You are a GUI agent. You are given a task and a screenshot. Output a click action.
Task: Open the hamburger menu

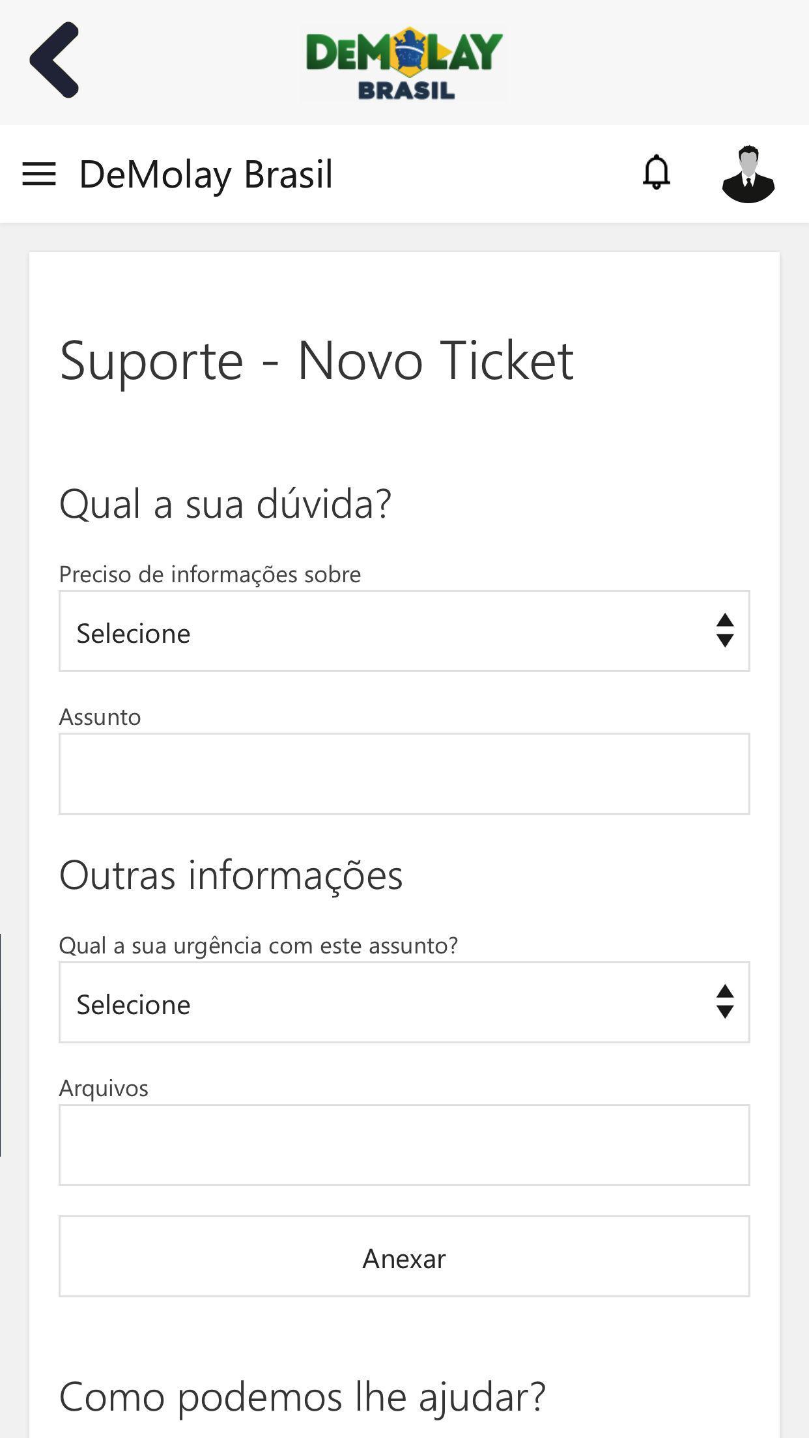click(39, 174)
